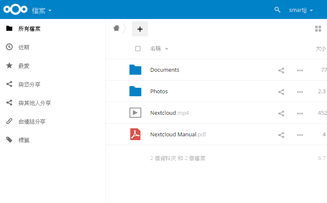Screen dimensions: 327x203
Task: Click the 名稱 sort arrow indicator
Action: coord(166,49)
